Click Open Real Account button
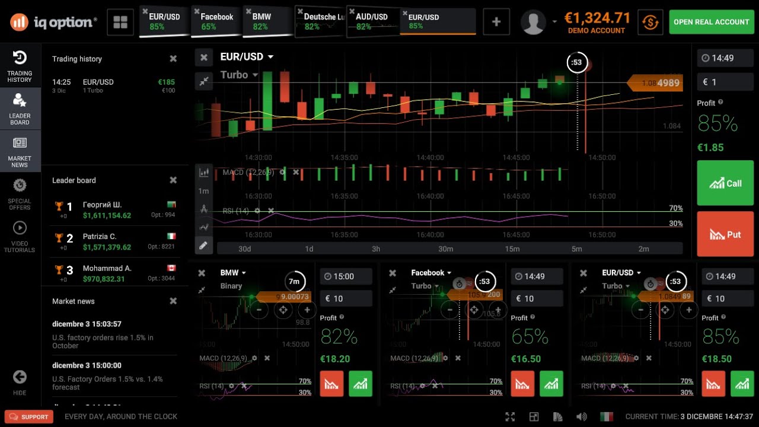Viewport: 759px width, 427px height. click(x=711, y=22)
